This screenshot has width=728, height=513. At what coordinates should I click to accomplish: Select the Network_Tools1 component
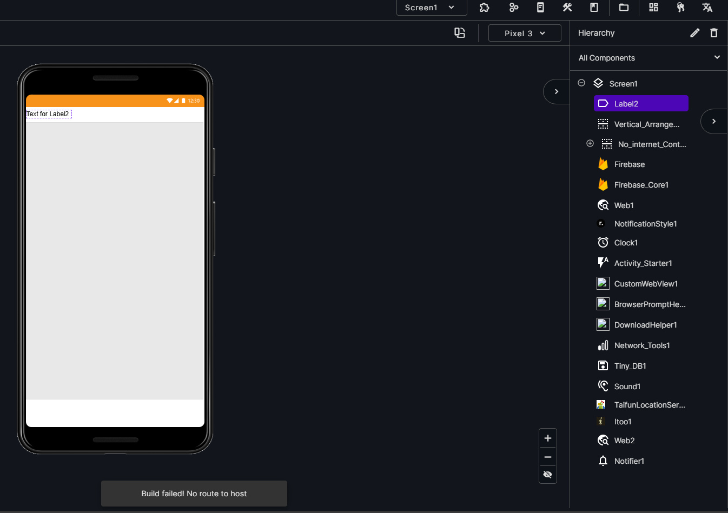pos(642,345)
